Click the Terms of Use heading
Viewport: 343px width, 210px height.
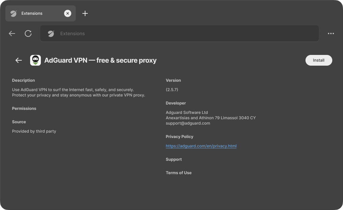pyautogui.click(x=179, y=173)
